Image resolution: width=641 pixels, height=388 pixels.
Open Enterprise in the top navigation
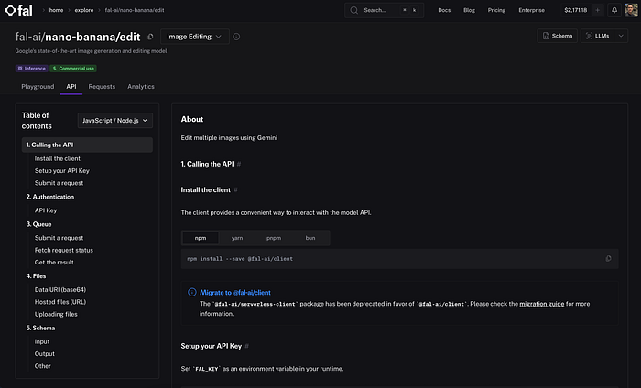pos(531,10)
